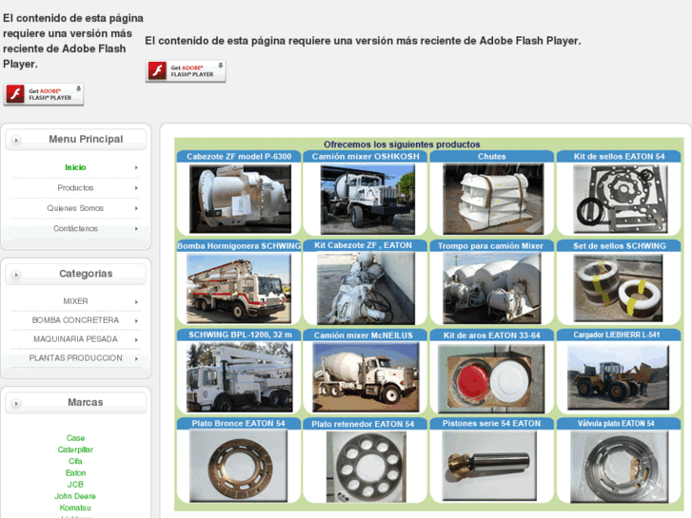Click the small arrow next to Quienes Somos

(x=136, y=208)
